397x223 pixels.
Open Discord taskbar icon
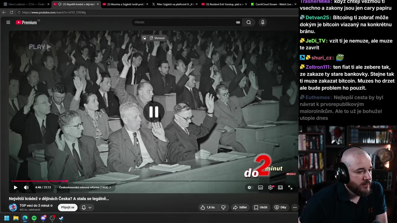coord(43,218)
